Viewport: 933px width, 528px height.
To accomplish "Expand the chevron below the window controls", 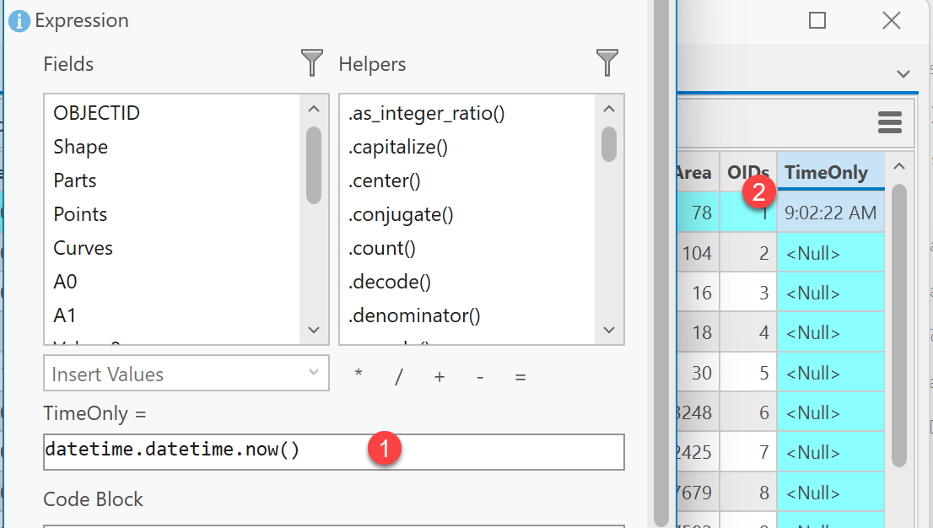I will click(903, 74).
